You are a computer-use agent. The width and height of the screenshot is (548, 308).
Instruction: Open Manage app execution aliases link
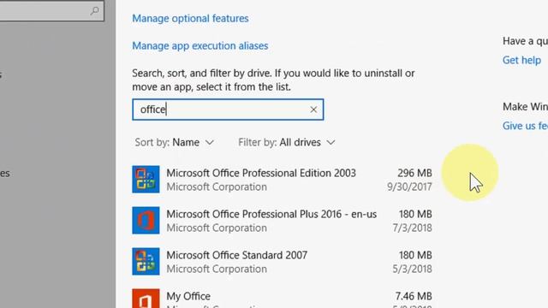[x=200, y=45]
